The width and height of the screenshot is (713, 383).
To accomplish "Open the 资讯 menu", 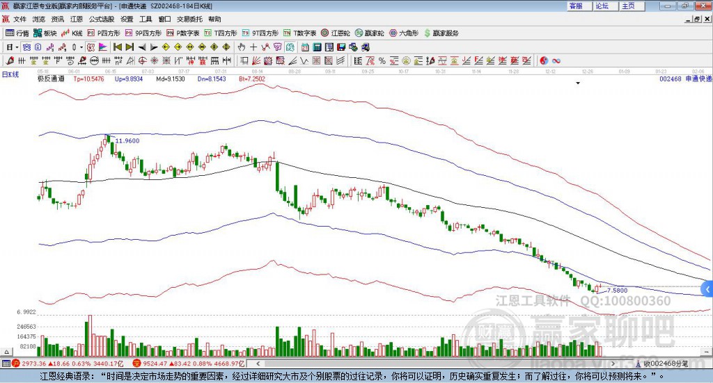I will coord(57,19).
